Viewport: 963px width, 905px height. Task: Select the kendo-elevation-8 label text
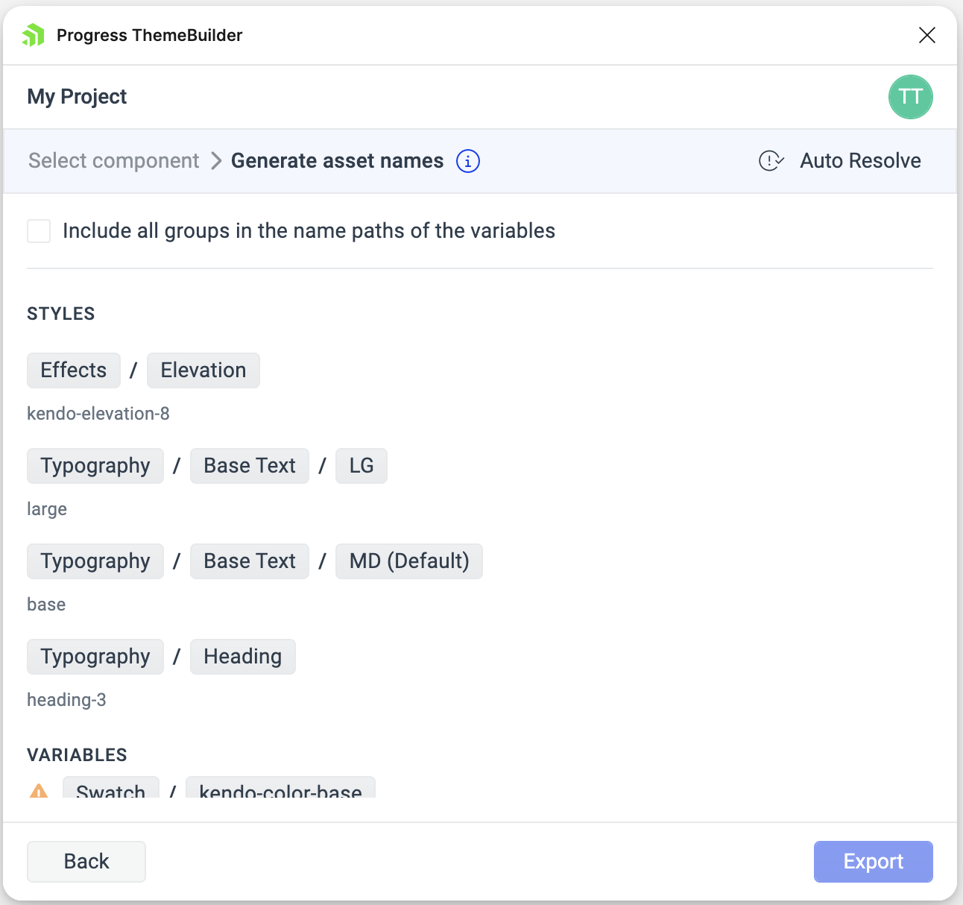tap(98, 413)
